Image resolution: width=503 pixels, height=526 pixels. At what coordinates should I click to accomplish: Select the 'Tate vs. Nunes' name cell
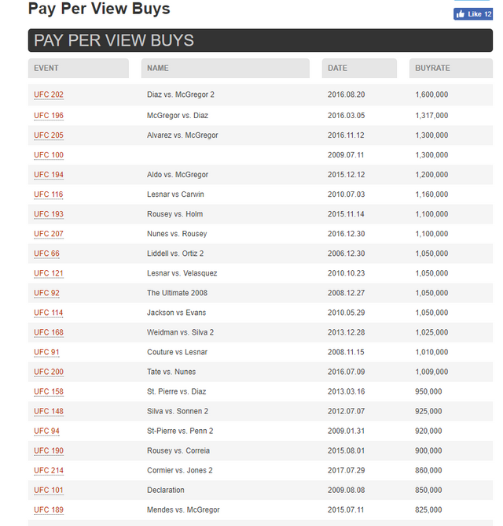pos(171,372)
